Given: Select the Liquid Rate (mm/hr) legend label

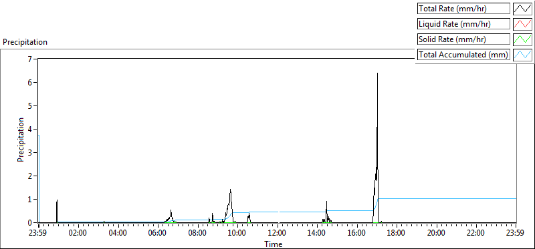Looking at the screenshot, I should (464, 24).
